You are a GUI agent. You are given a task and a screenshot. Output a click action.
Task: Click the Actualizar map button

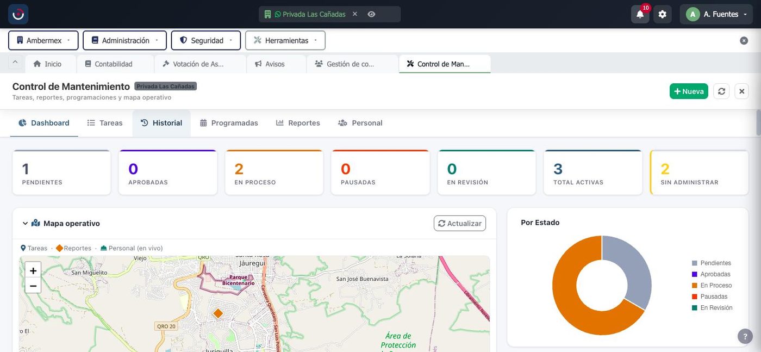pyautogui.click(x=460, y=224)
